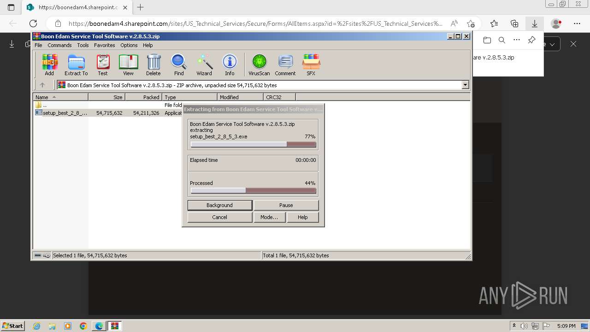Click the Delete trash can icon

pyautogui.click(x=153, y=65)
